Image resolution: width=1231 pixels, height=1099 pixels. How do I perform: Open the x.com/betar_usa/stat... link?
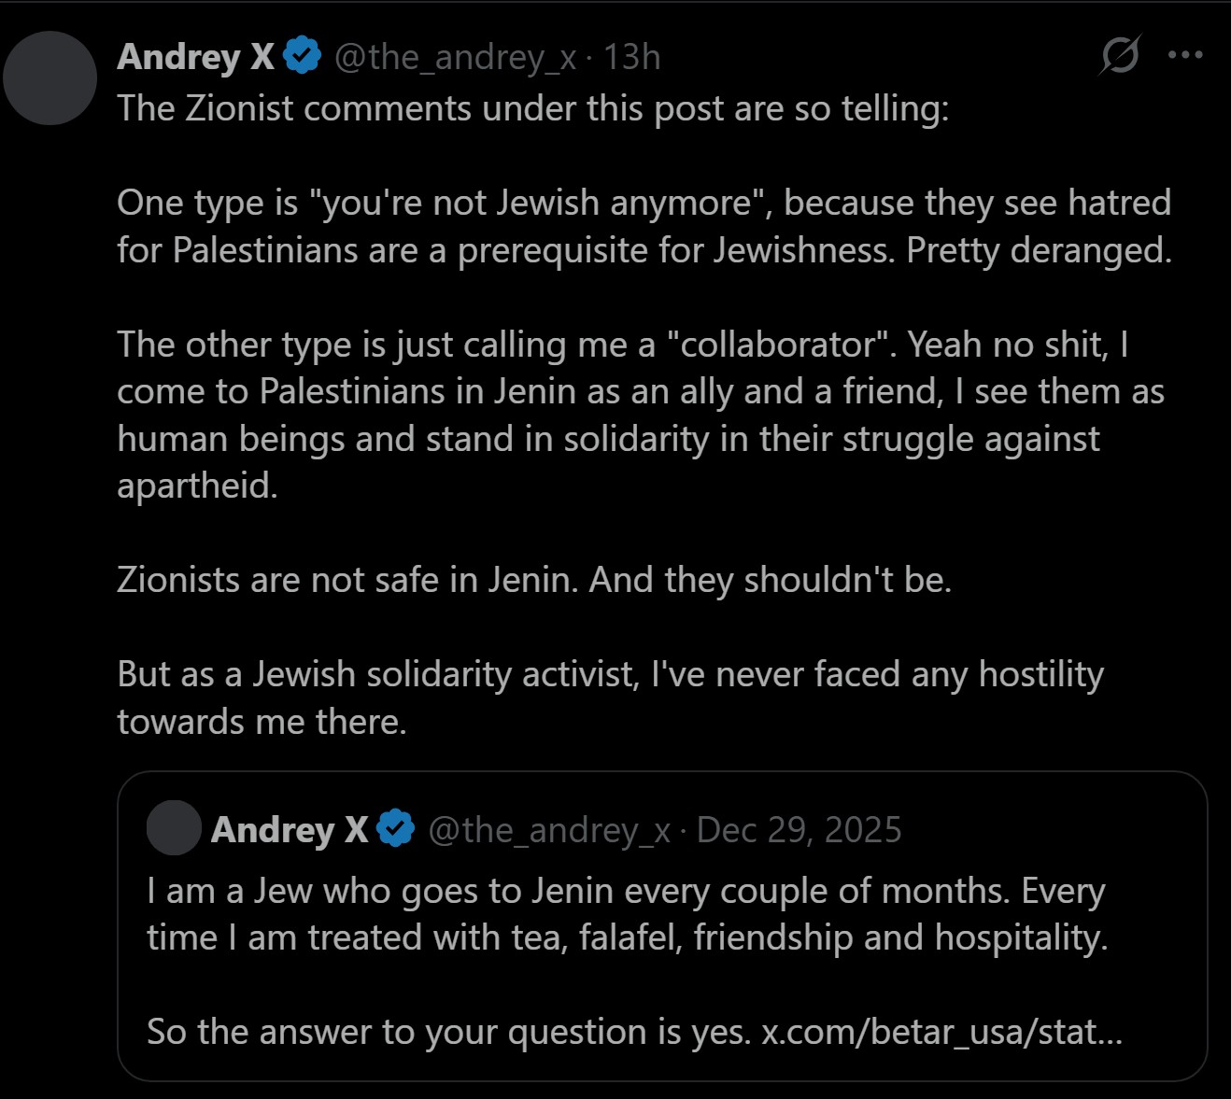[x=941, y=1032]
